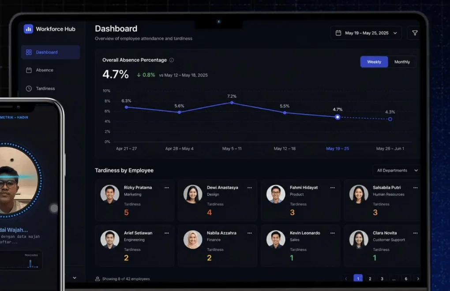Open more options for Fahmi Hidayat
Viewport: 450px width, 291px height.
click(333, 187)
